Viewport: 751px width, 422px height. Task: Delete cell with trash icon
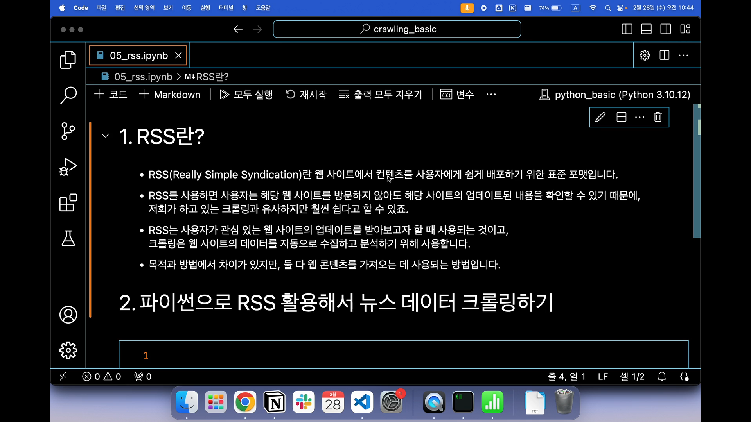tap(658, 117)
